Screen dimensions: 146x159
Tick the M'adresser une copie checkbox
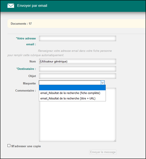[9, 146]
